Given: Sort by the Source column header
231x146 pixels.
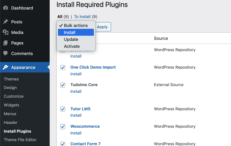Looking at the screenshot, I should 161,38.
